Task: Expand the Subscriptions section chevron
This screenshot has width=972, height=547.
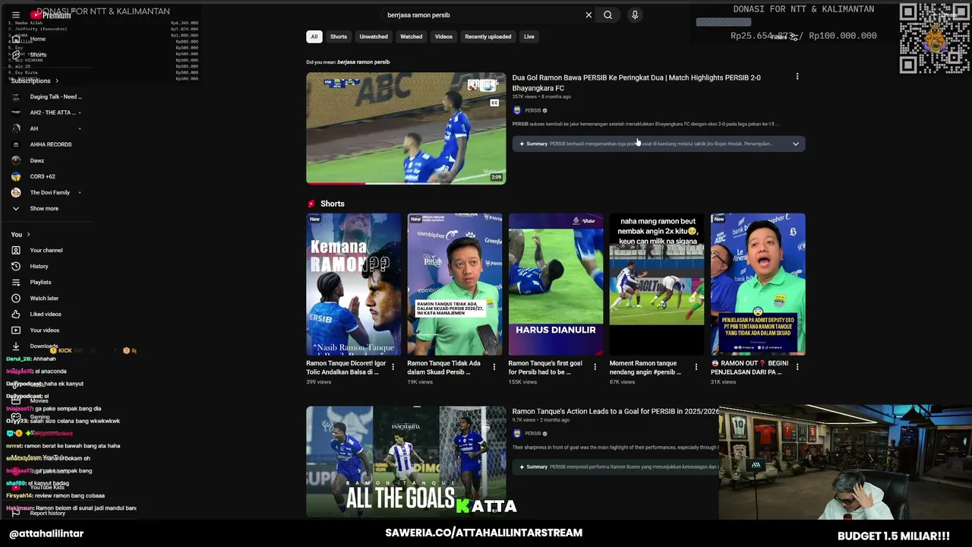Action: pos(57,81)
